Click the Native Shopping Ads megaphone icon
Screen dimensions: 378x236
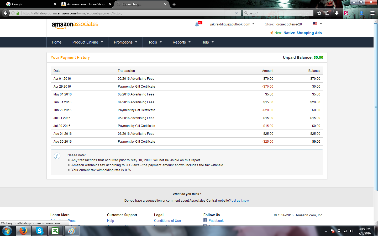[x=272, y=33]
